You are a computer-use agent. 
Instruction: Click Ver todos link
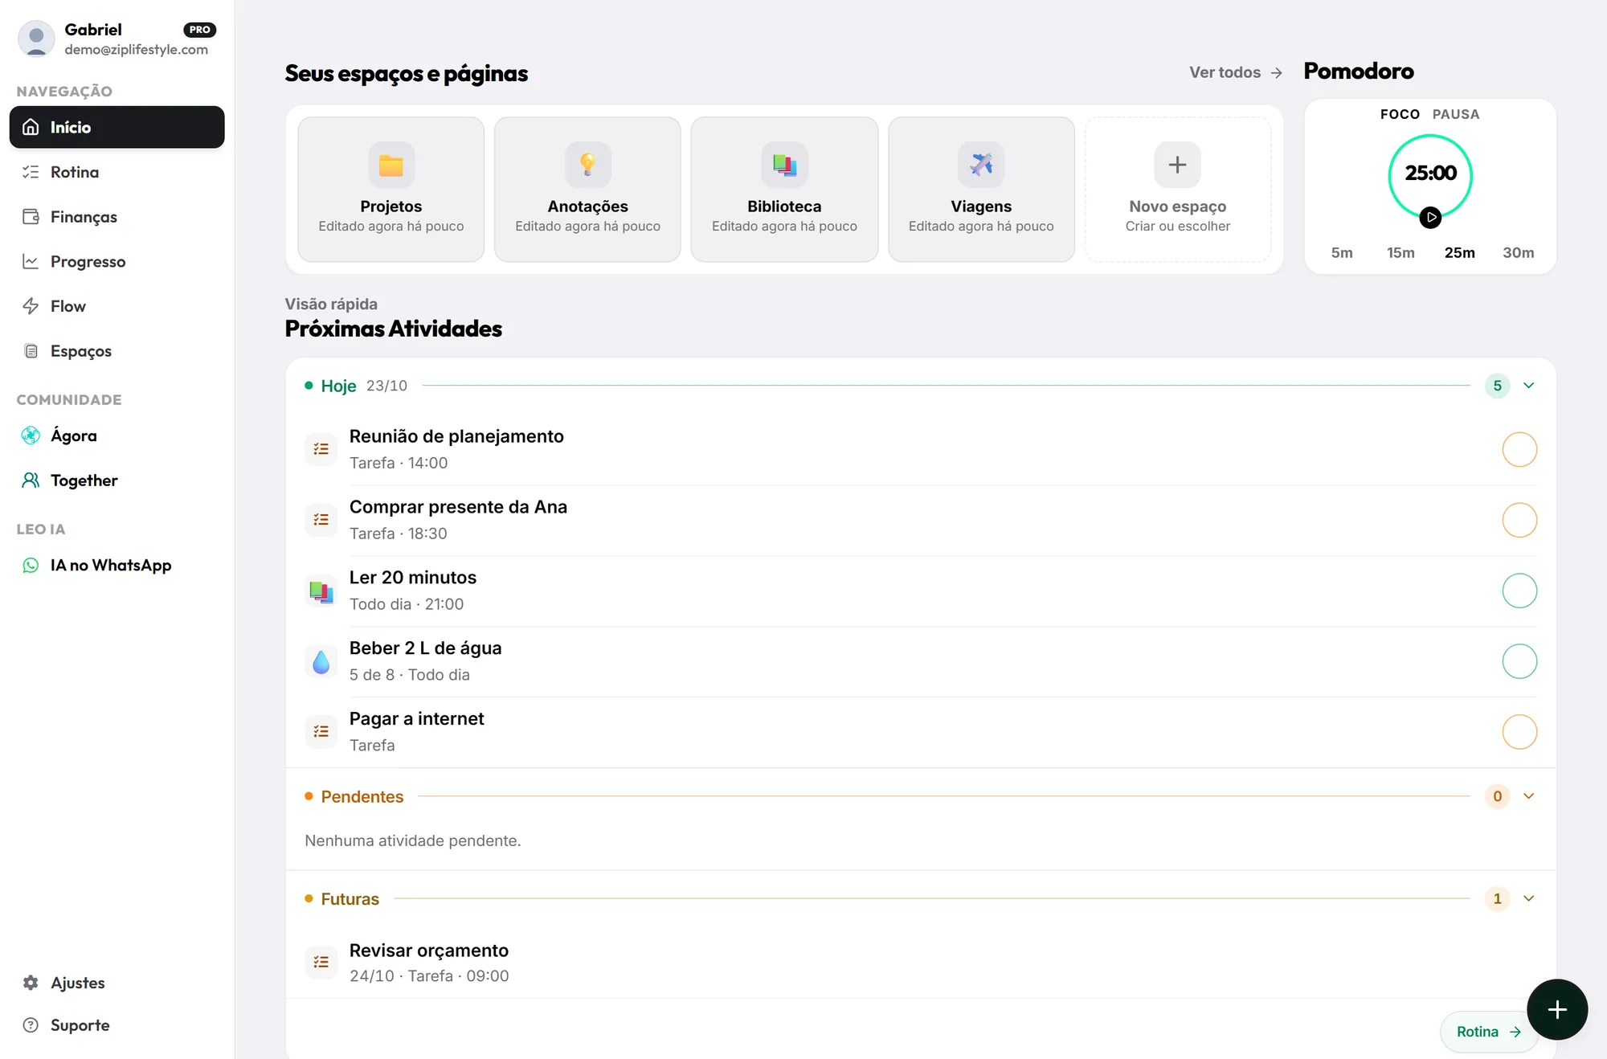tap(1236, 72)
